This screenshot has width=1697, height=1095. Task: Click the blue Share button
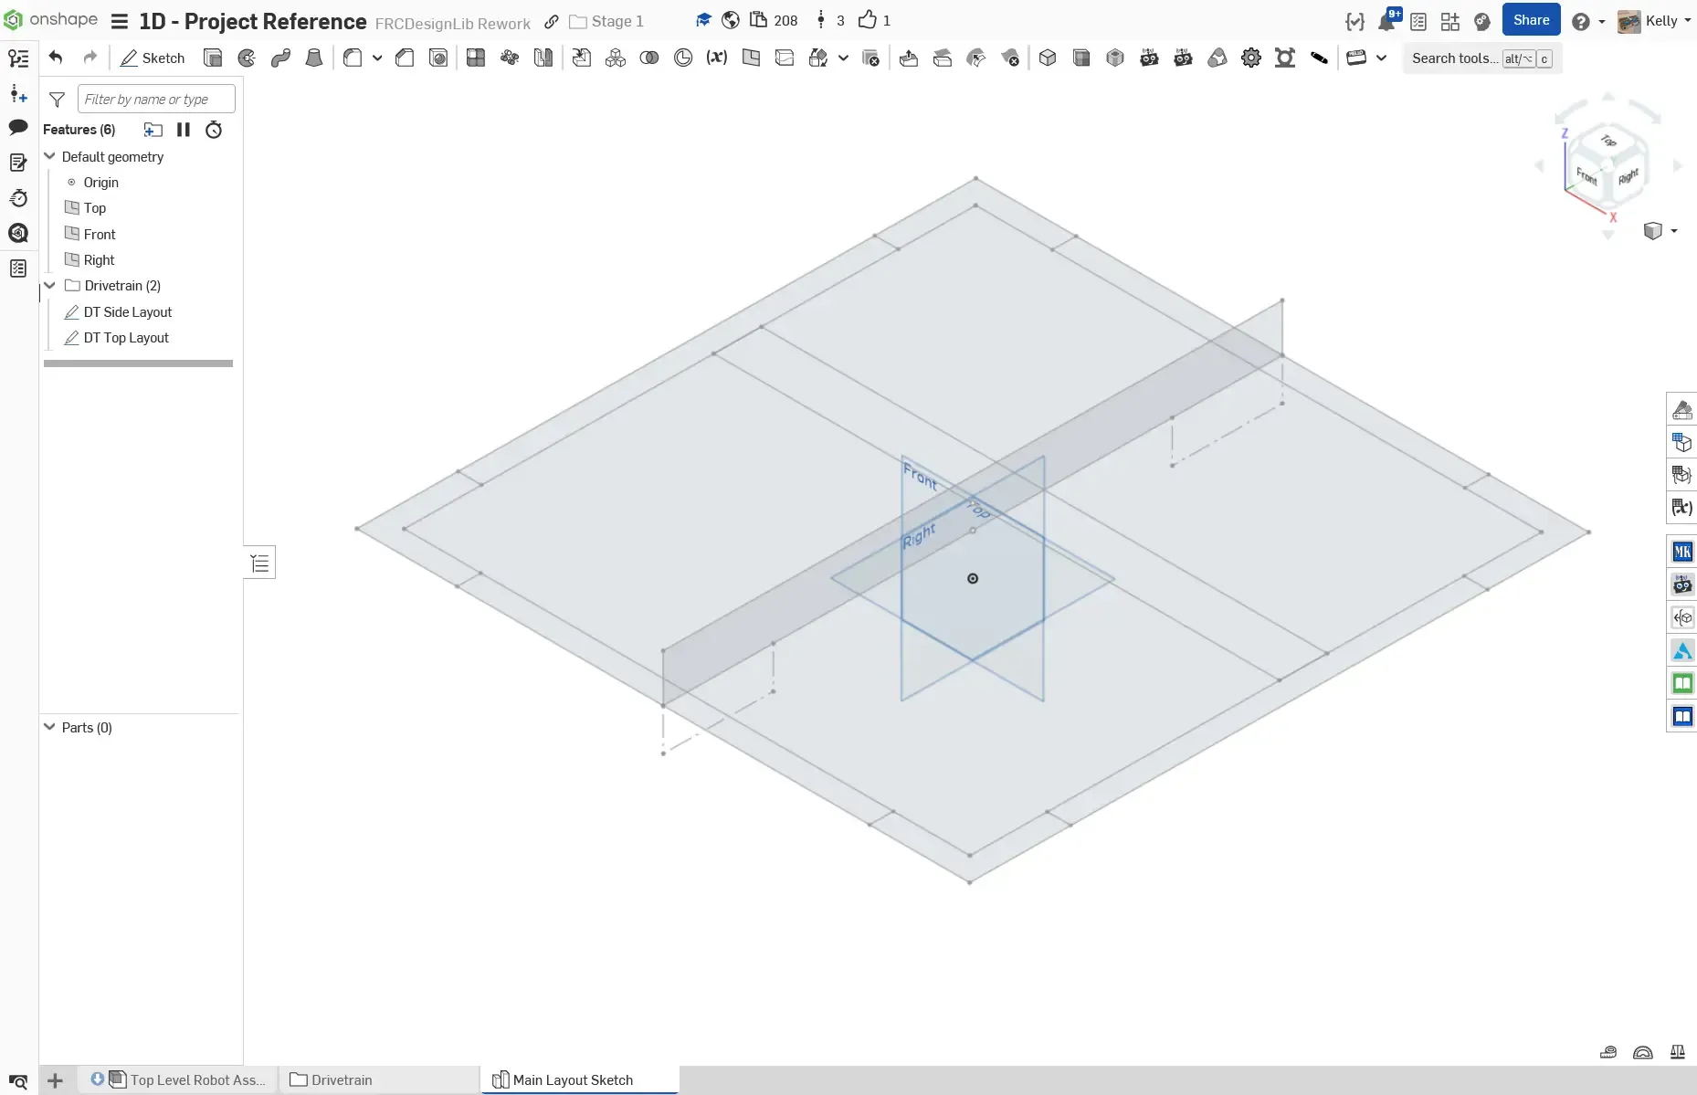(x=1531, y=20)
